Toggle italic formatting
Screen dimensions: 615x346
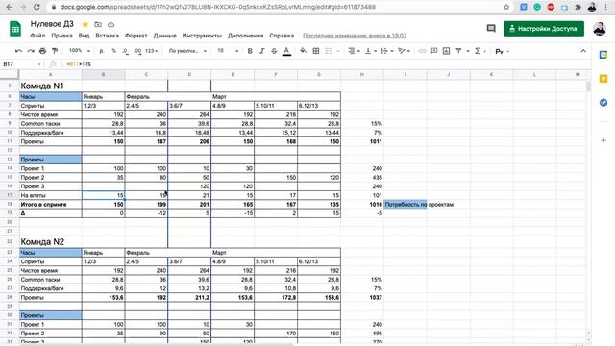click(261, 51)
